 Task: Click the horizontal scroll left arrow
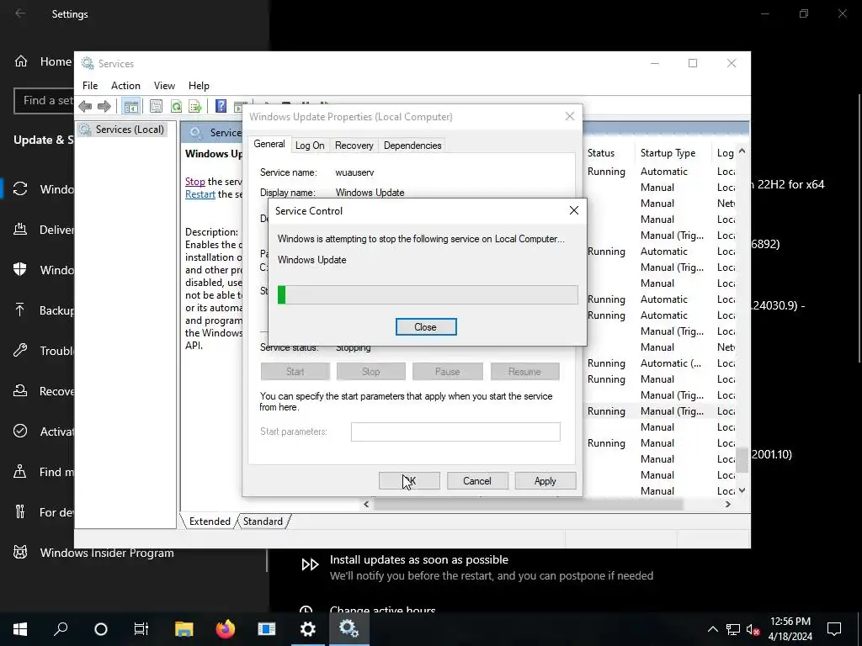[x=366, y=505]
